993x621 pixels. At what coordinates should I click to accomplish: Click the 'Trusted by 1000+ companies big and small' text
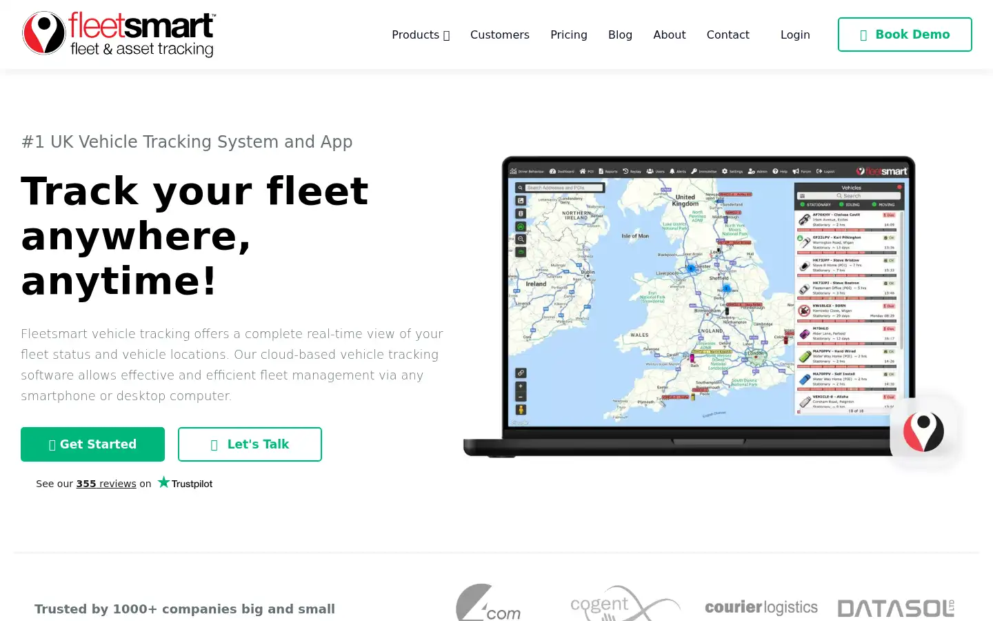pos(185,609)
